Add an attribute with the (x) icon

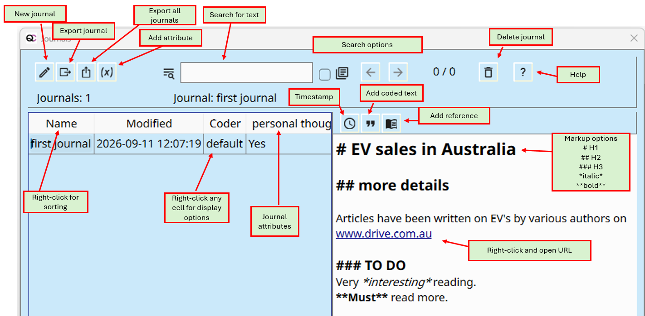(x=107, y=72)
